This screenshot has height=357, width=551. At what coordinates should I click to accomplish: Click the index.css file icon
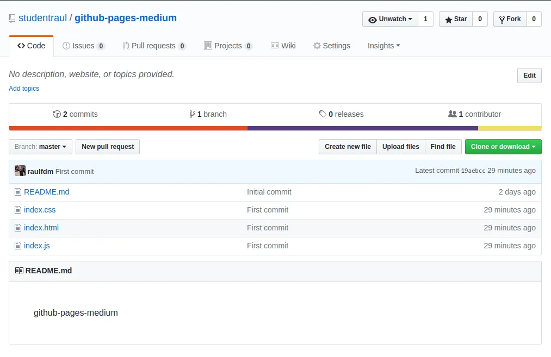pyautogui.click(x=18, y=210)
